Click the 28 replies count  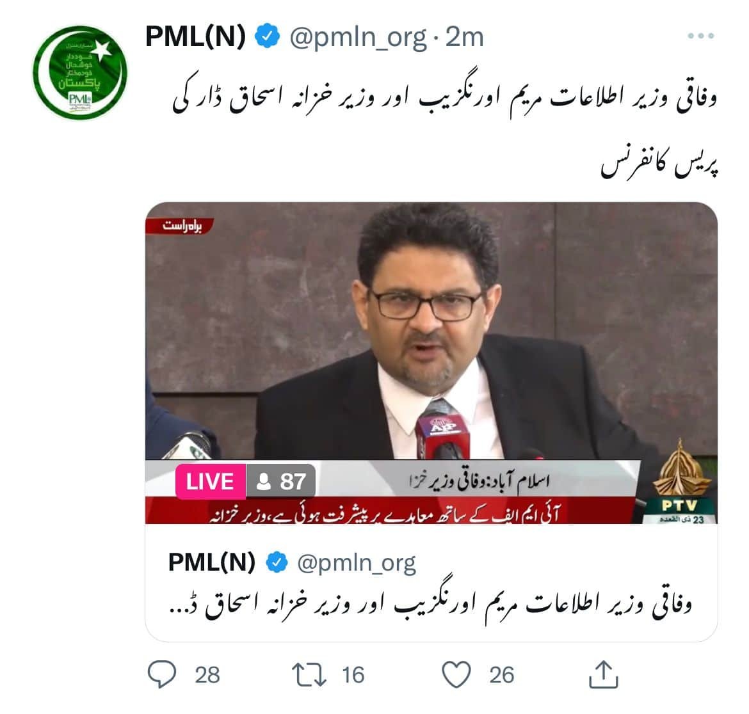click(207, 675)
